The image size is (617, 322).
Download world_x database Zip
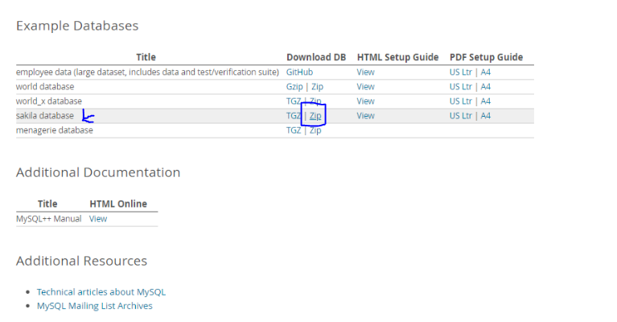tap(315, 101)
